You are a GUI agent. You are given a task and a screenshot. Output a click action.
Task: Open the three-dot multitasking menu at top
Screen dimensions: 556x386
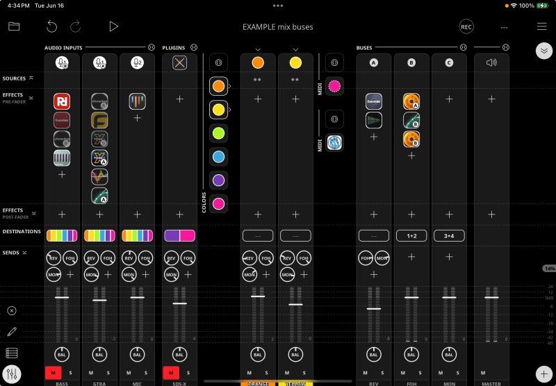[x=278, y=6]
